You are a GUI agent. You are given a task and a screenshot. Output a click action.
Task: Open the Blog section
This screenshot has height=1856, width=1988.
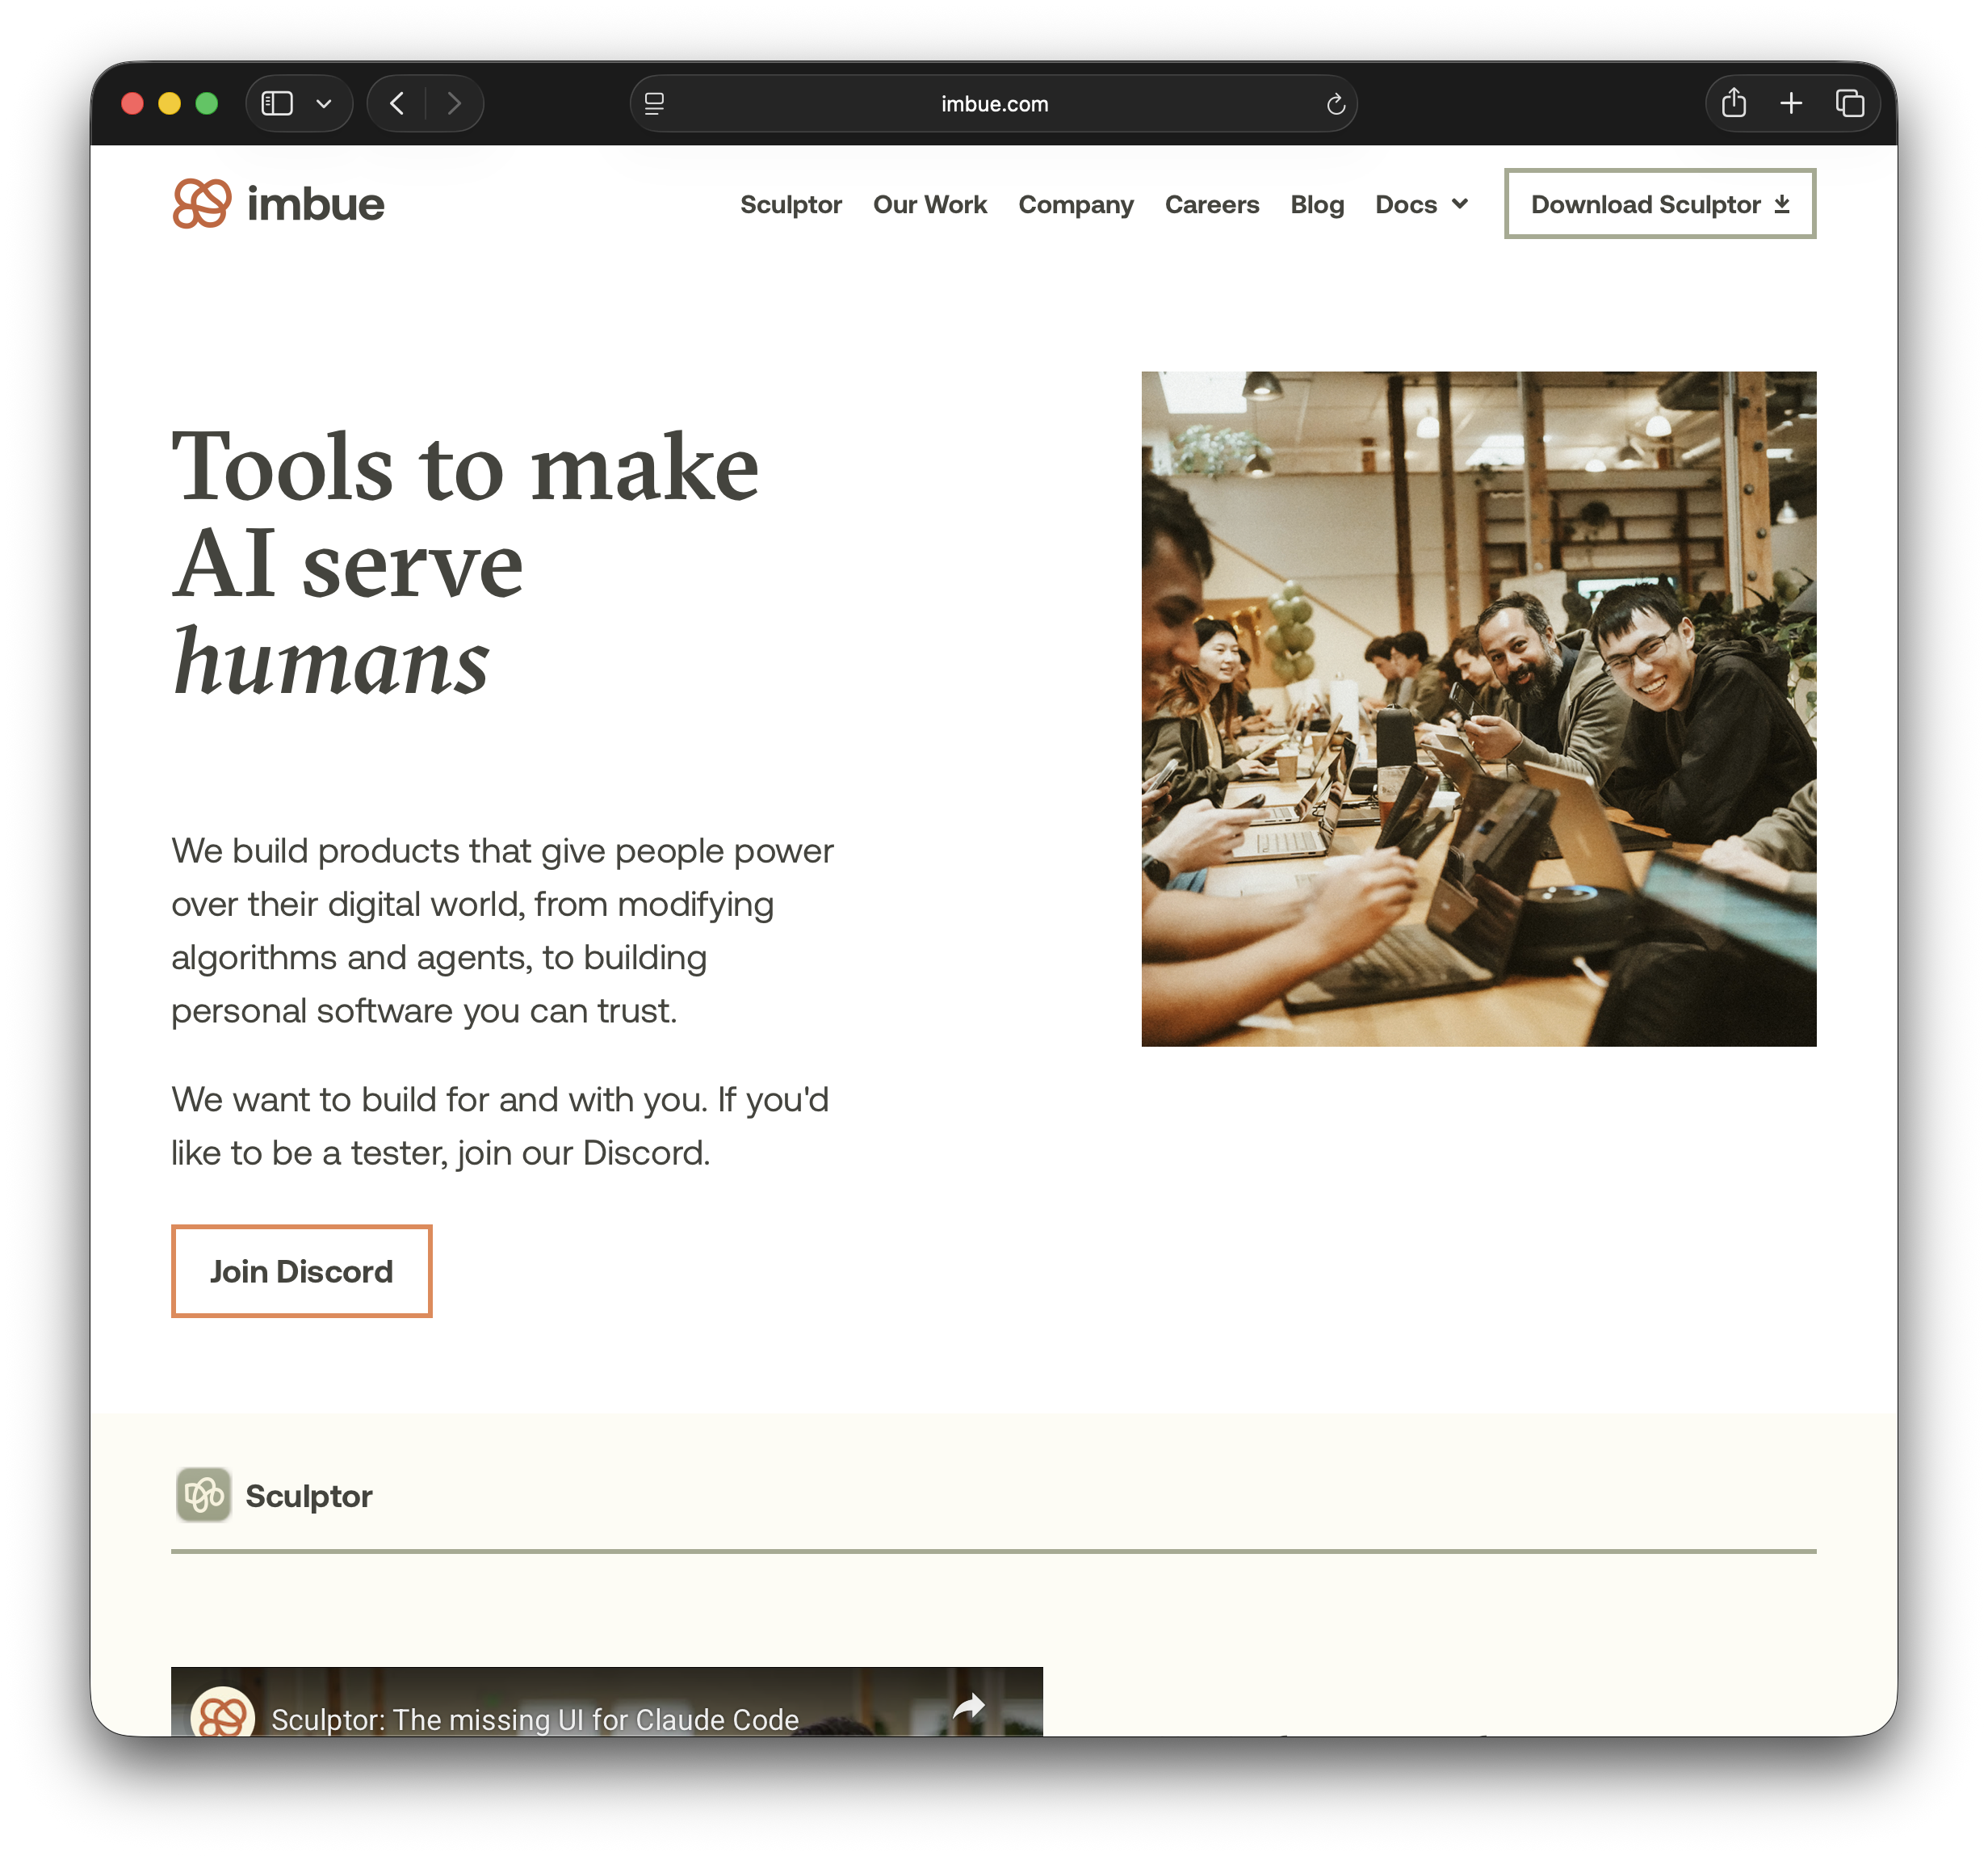point(1316,204)
